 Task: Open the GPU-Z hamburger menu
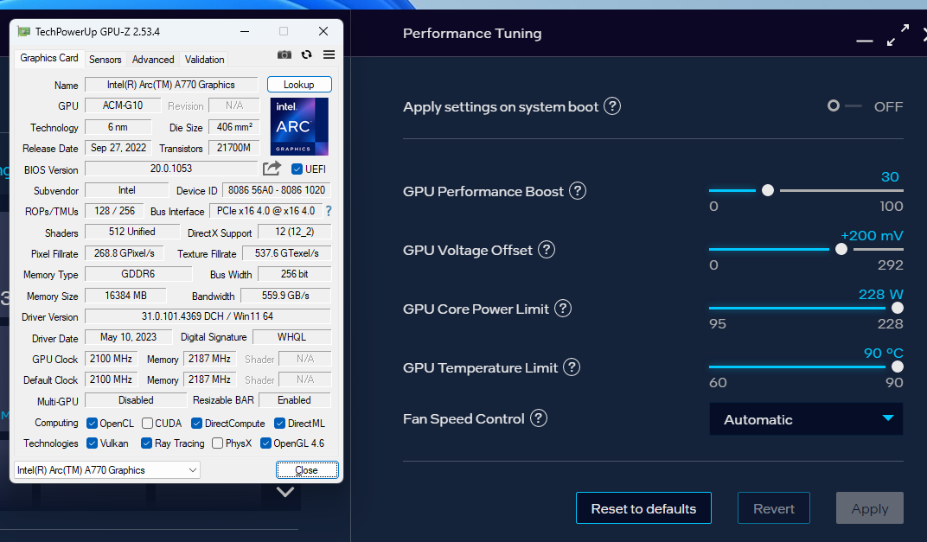pyautogui.click(x=329, y=55)
